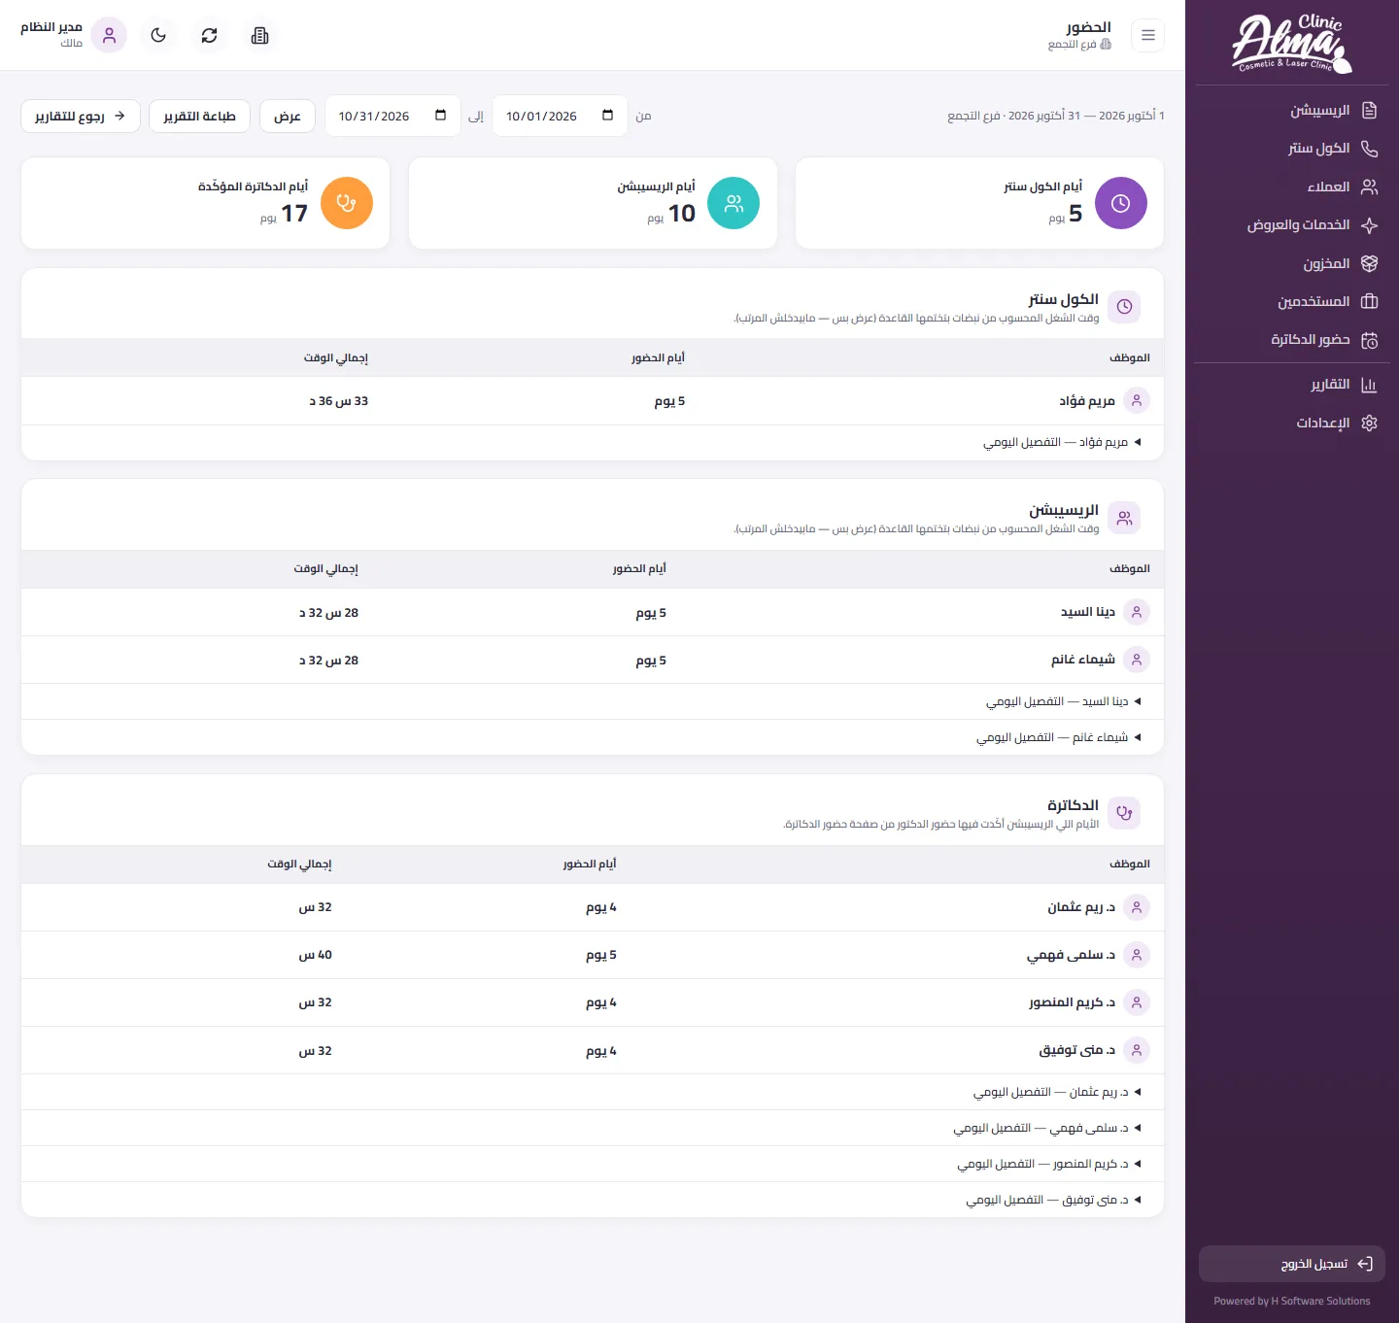Click the مريم فؤاد employee row
Screen dimensions: 1399x1323
pos(593,401)
